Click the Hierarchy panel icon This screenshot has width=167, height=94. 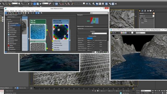pos(145,11)
